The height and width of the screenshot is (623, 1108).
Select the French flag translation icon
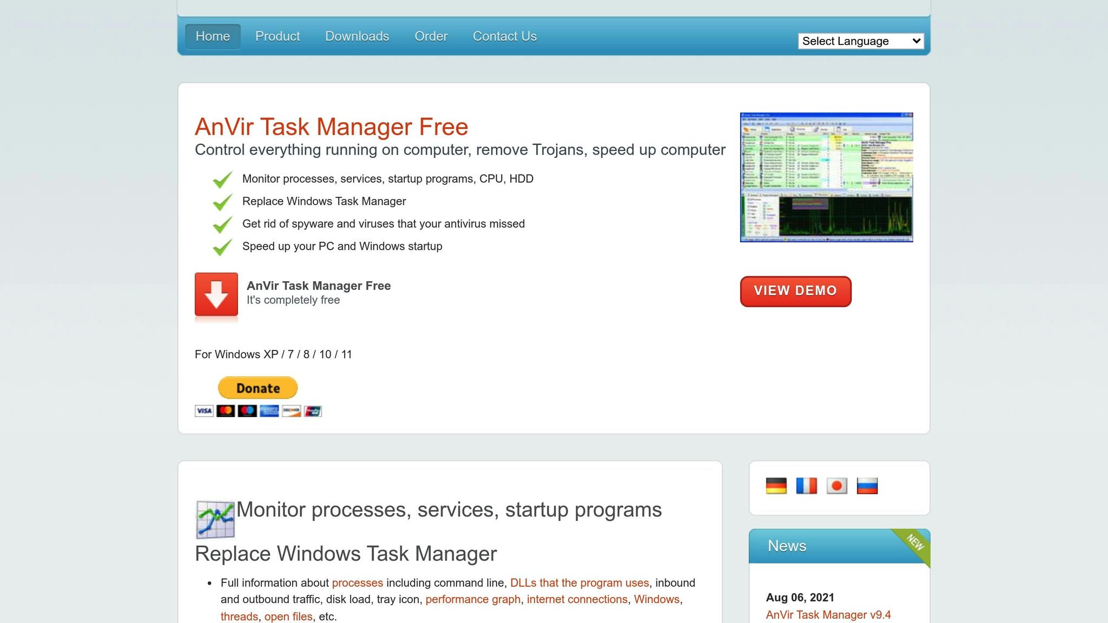click(807, 486)
